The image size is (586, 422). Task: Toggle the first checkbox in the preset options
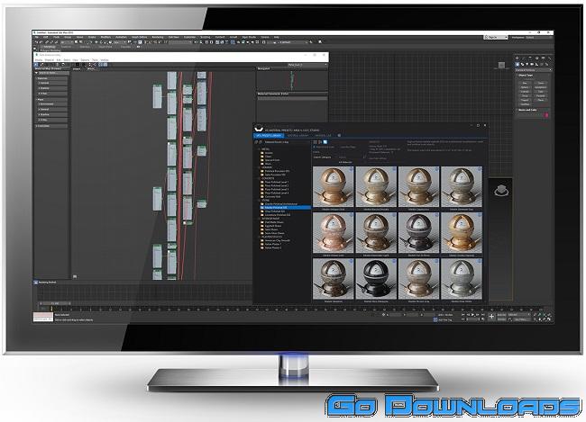point(314,146)
